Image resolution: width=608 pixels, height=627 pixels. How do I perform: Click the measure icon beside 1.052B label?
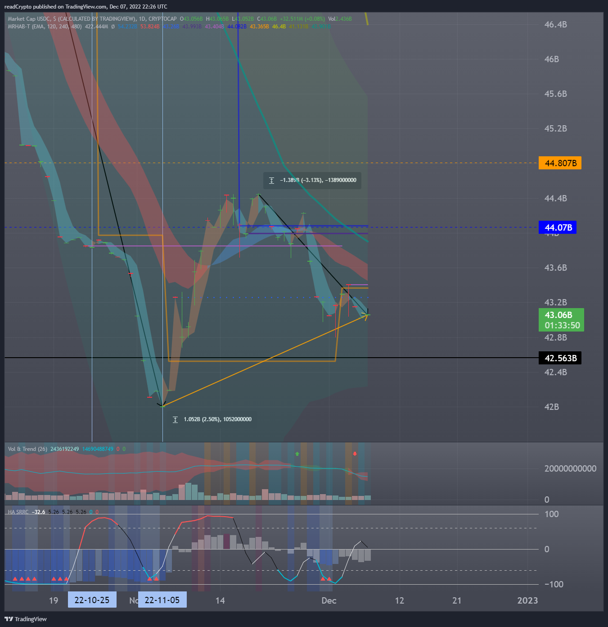[175, 419]
